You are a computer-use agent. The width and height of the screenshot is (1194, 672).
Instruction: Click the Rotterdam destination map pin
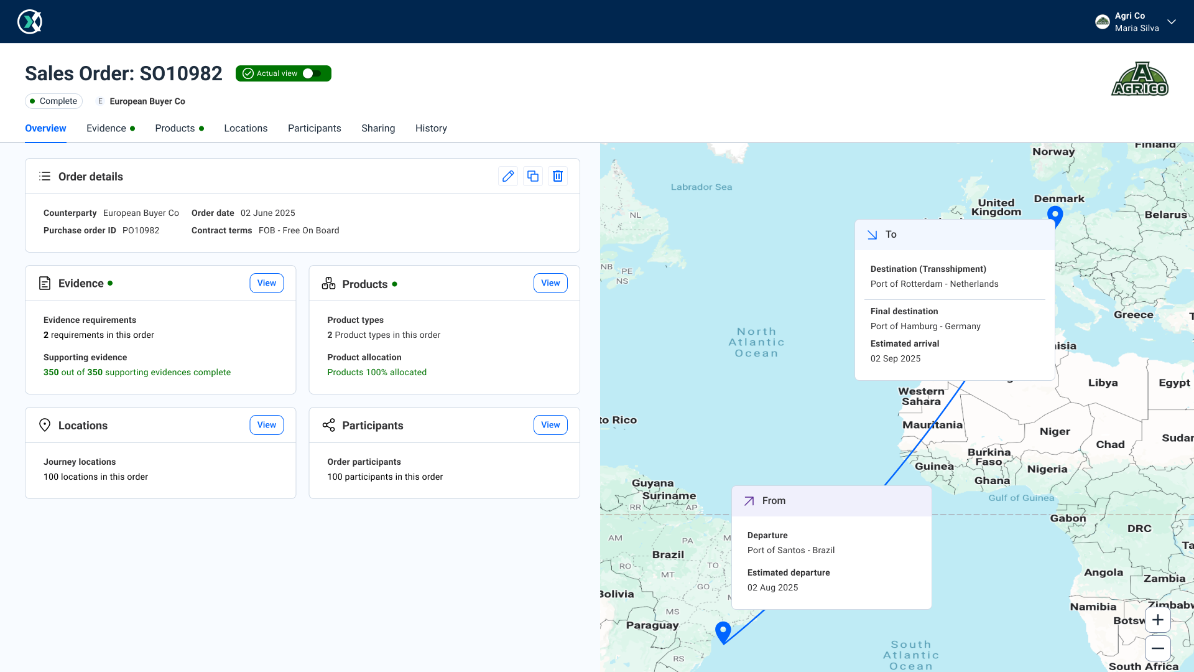(x=1055, y=215)
